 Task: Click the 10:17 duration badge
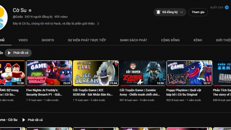[x=207, y=83]
